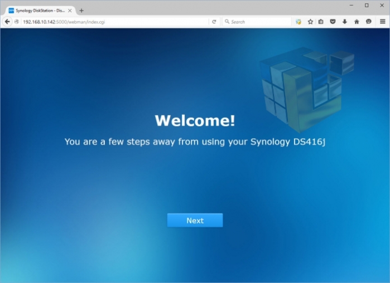The height and width of the screenshot is (283, 390).
Task: Focus the address bar showing 192.168.10.142
Action: [x=114, y=22]
